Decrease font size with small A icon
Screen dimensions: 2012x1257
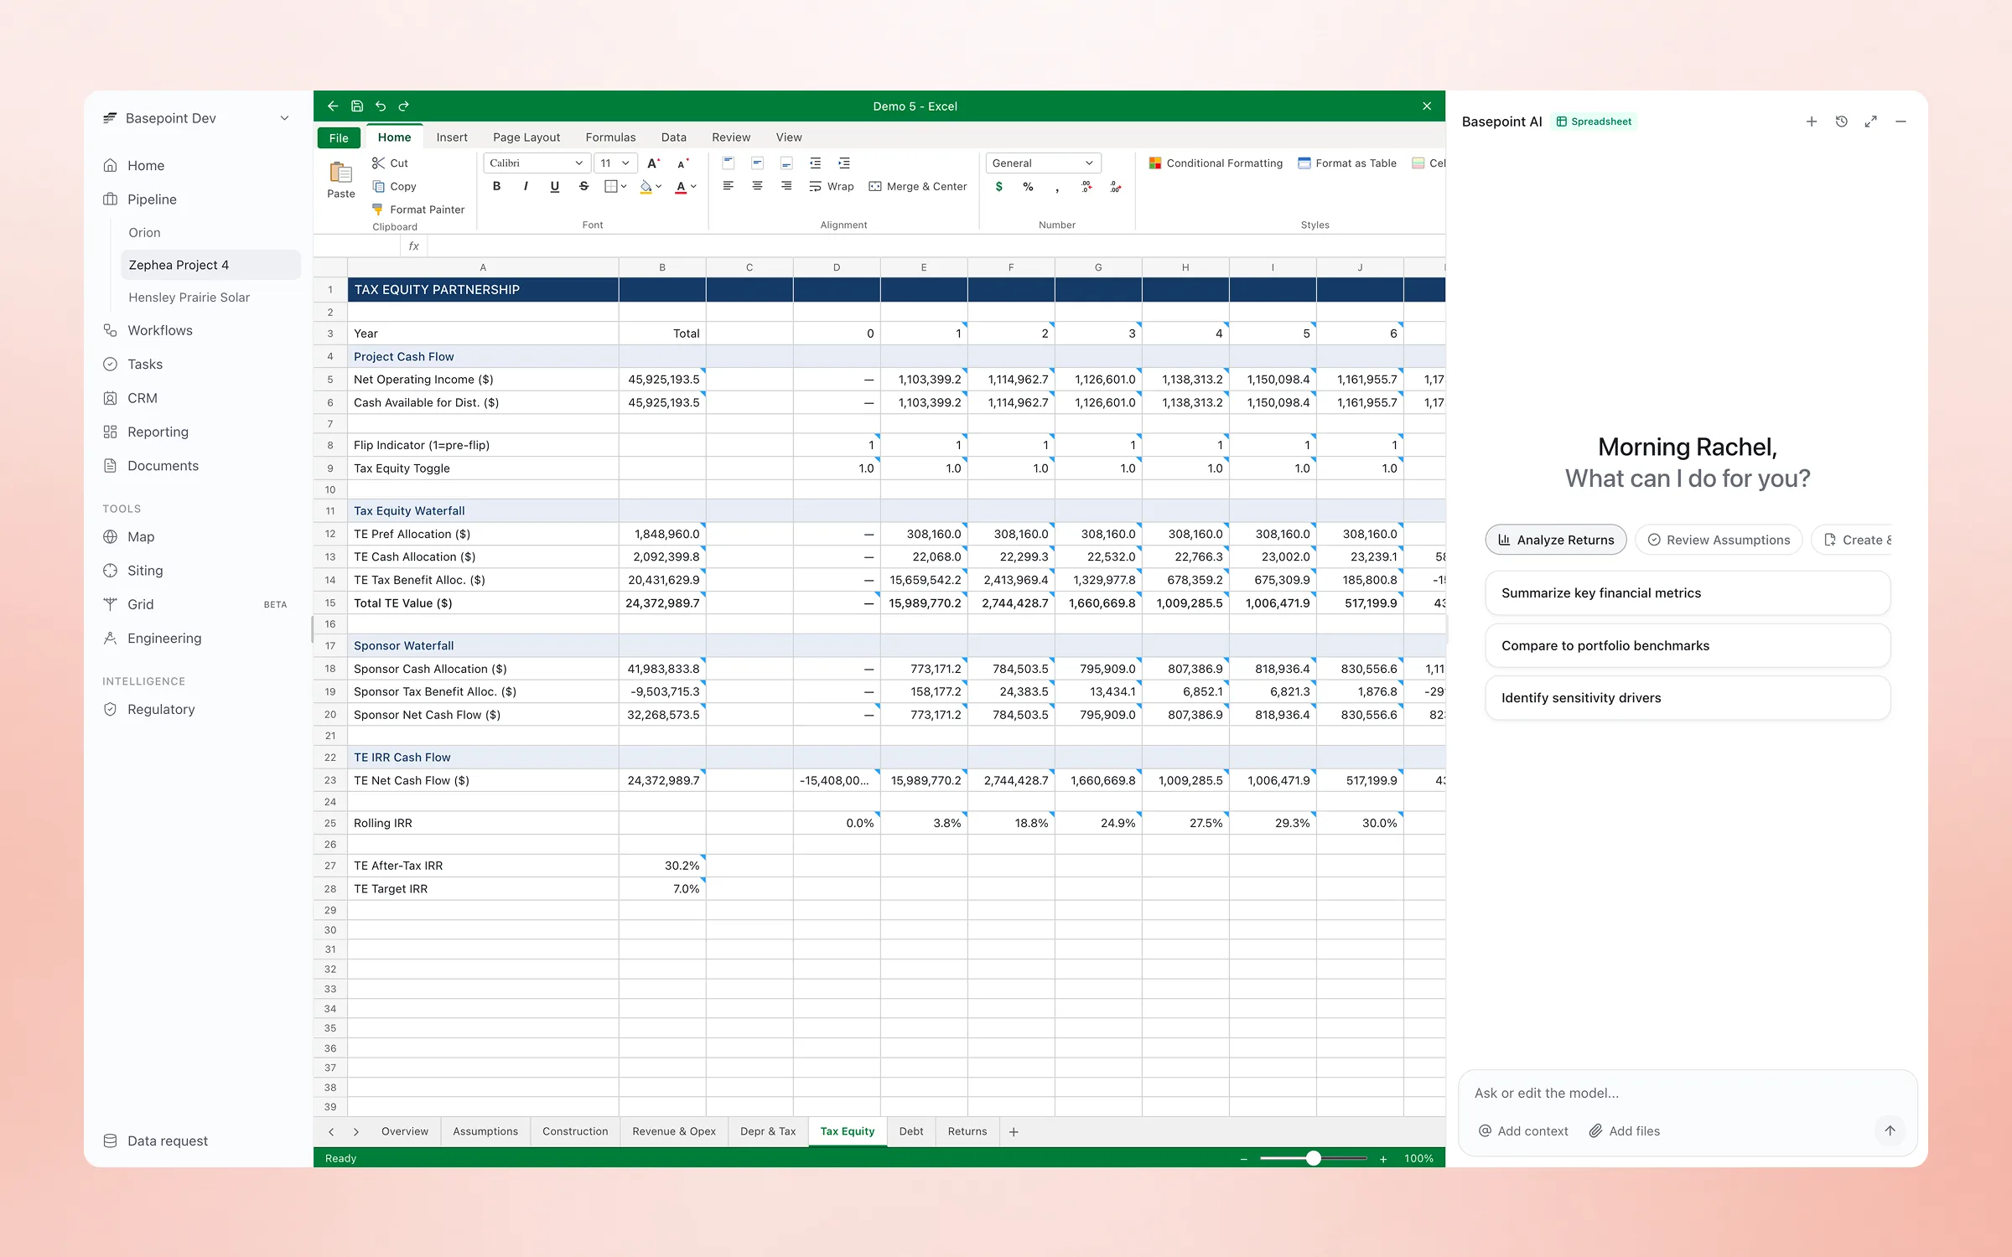coord(682,163)
